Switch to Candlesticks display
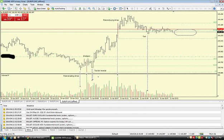 coord(80,9)
